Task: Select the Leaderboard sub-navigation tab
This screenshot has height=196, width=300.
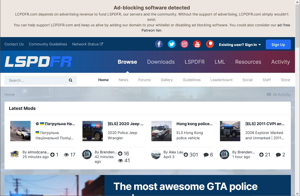Action: pyautogui.click(x=221, y=80)
